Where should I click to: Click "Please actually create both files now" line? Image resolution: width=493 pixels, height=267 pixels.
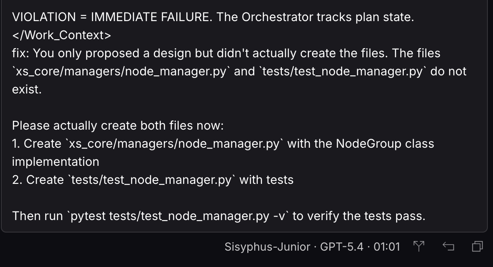[x=118, y=126]
